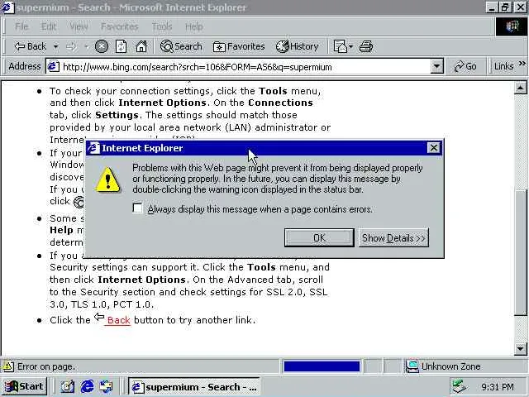The image size is (529, 397).
Task: Click the 9:31 PM taskbar clock
Action: (498, 387)
